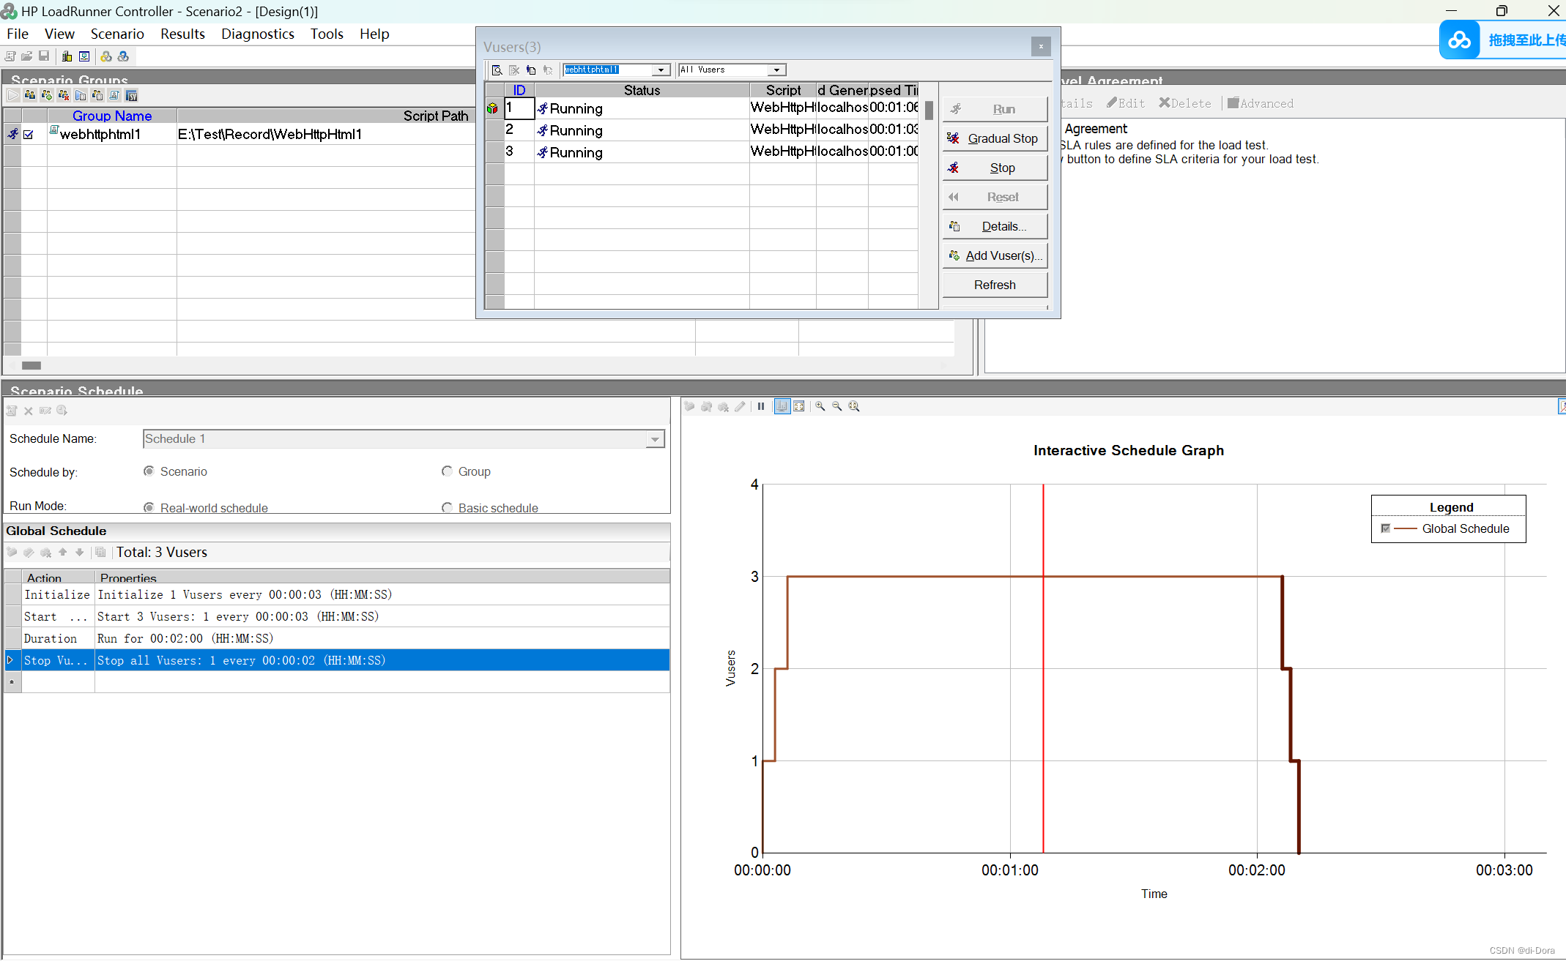Click the Add Group icon

coord(47,95)
